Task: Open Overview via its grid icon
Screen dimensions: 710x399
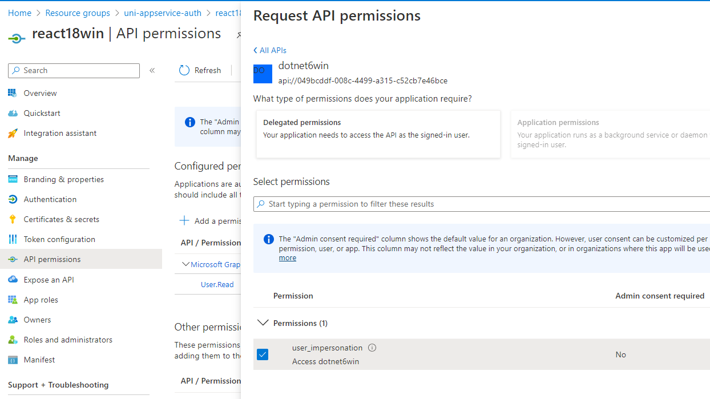Action: click(13, 93)
